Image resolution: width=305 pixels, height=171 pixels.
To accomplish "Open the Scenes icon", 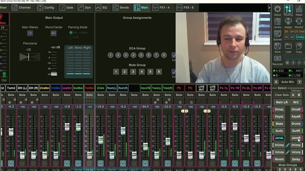I will click(x=277, y=34).
